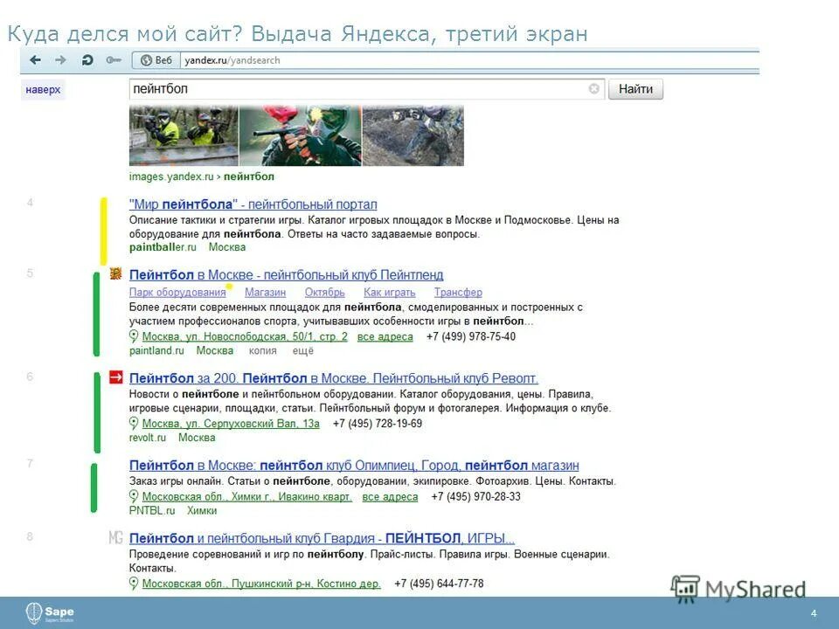This screenshot has height=629, width=839.
Task: Open Магазин sitelink
Action: coord(265,292)
